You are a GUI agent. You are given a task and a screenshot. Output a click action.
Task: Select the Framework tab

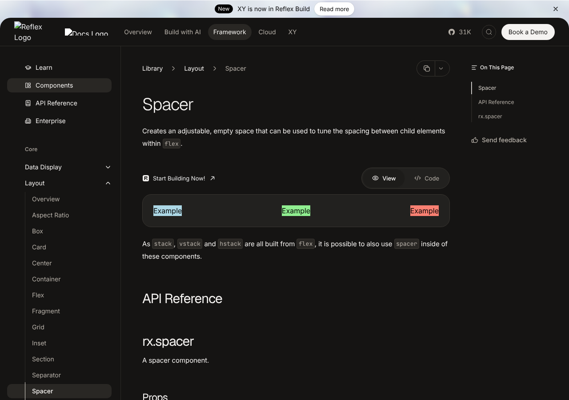[230, 32]
